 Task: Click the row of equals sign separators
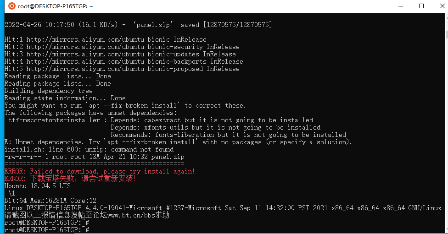coord(94,164)
